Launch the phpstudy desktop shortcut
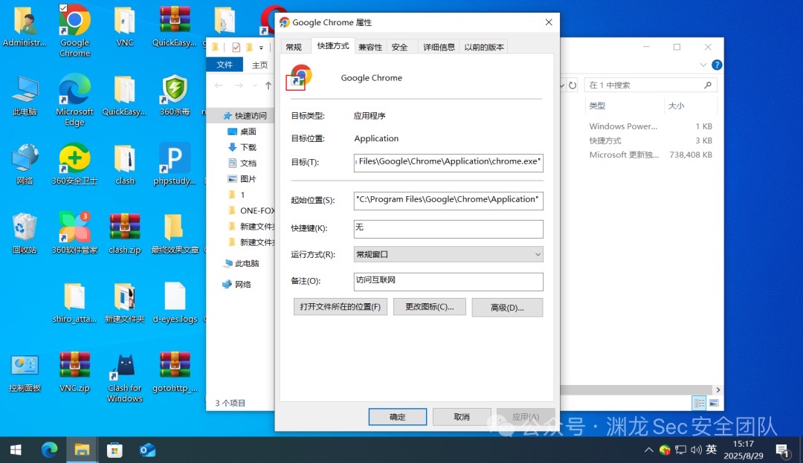This screenshot has height=463, width=803. tap(175, 163)
